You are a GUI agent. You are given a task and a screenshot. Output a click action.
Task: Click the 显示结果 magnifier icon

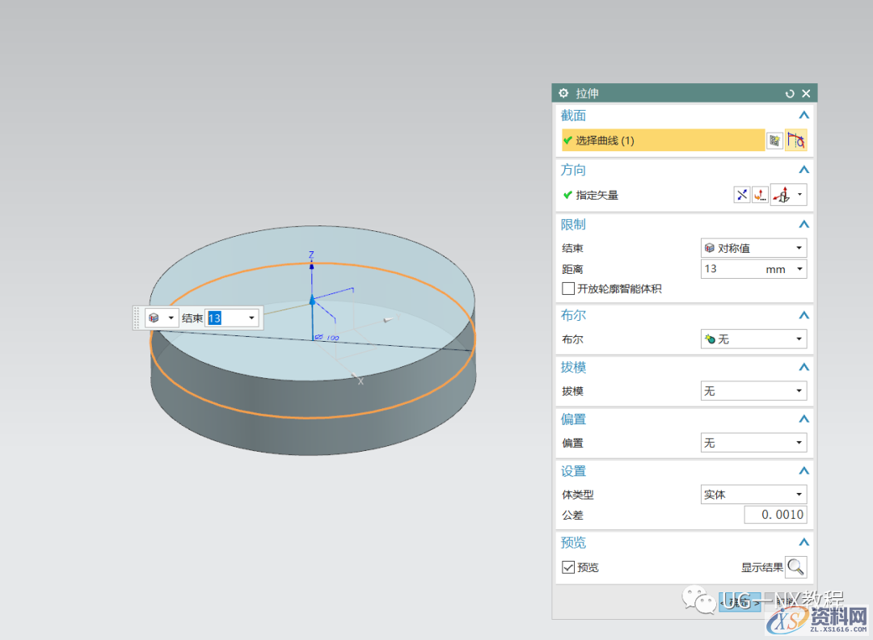[795, 567]
